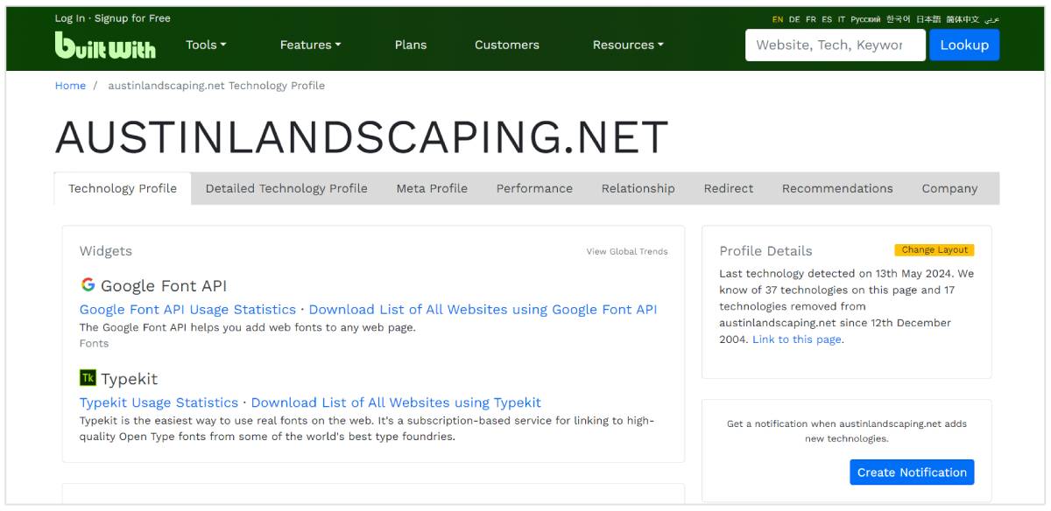Switch to the Relationship tab

638,188
